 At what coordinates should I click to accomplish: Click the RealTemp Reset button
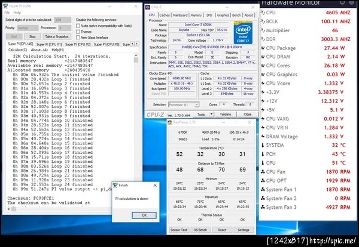pyautogui.click(x=222, y=230)
